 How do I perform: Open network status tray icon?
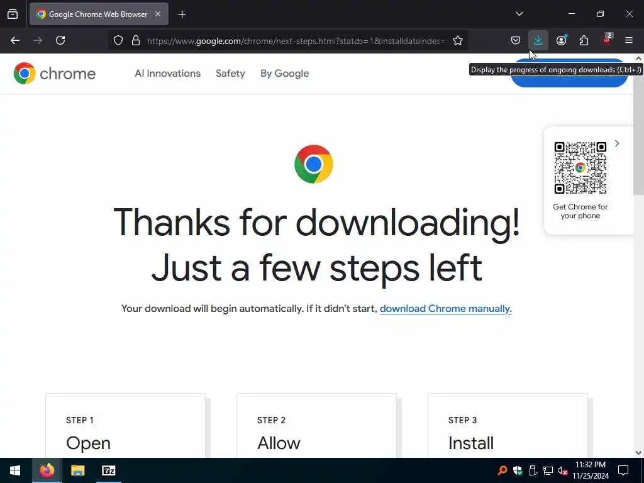point(548,470)
